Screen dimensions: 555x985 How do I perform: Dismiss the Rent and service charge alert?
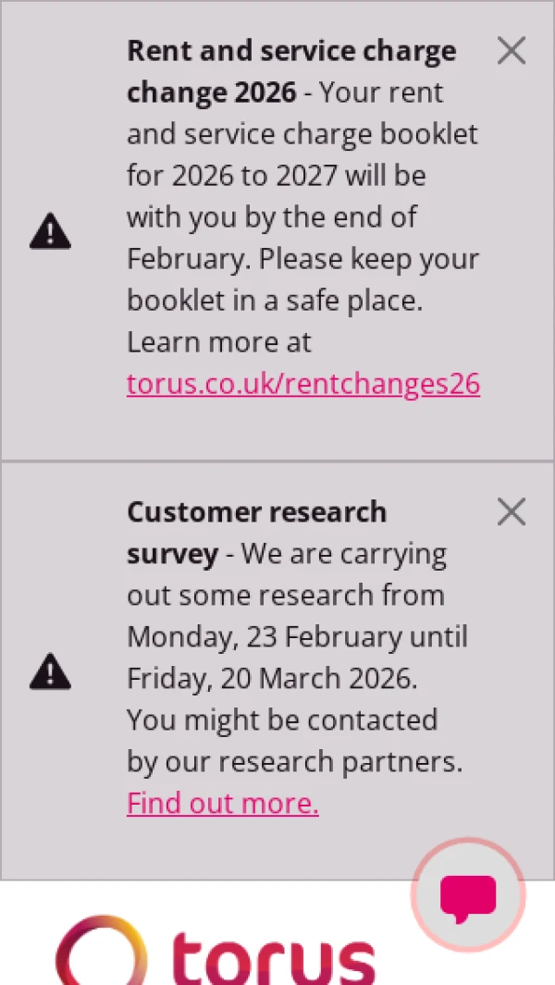[x=511, y=51]
